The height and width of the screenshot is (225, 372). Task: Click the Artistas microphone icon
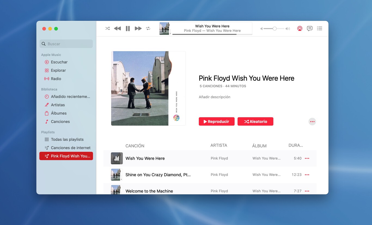click(47, 105)
